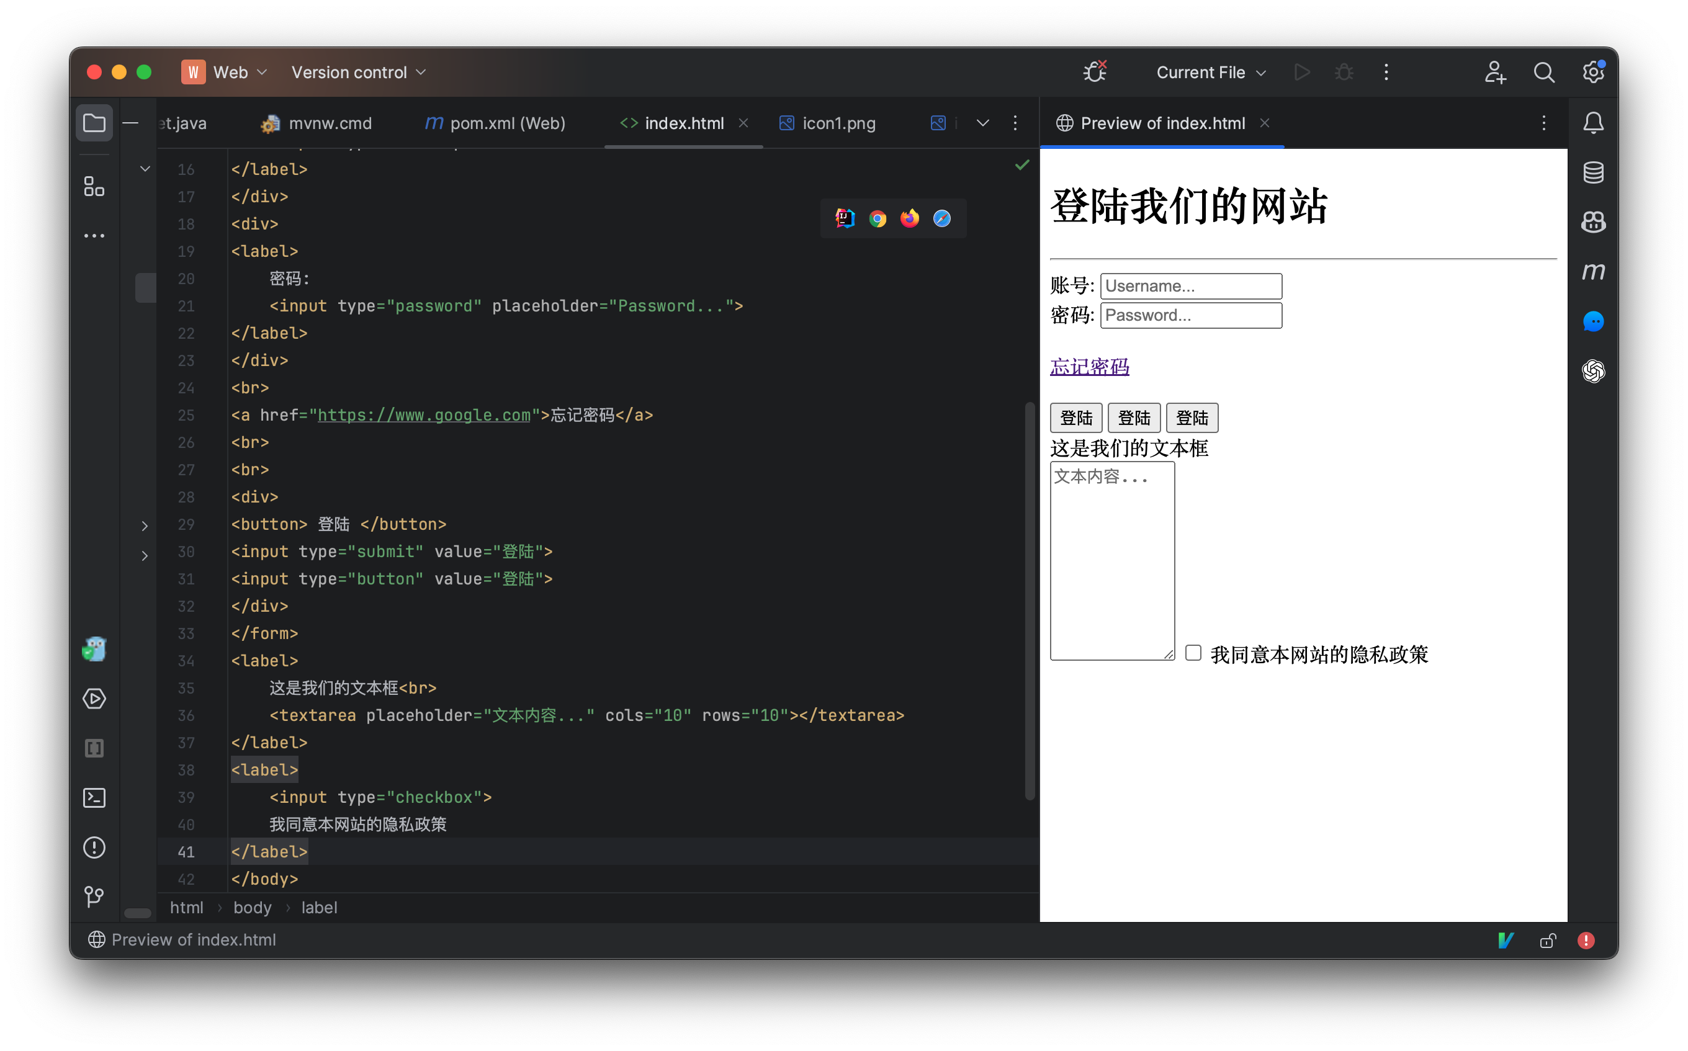Close the index.html tab
1688x1051 pixels.
(743, 123)
